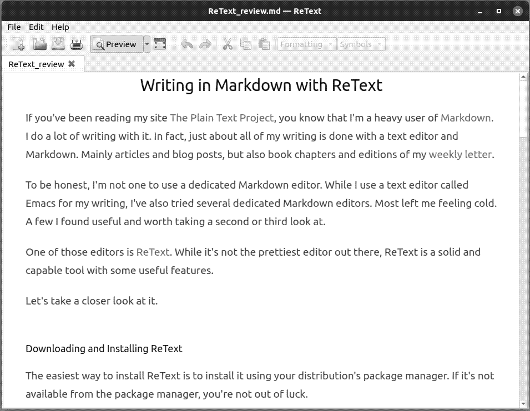Close the ReText_review tab
Image resolution: width=530 pixels, height=411 pixels.
72,63
